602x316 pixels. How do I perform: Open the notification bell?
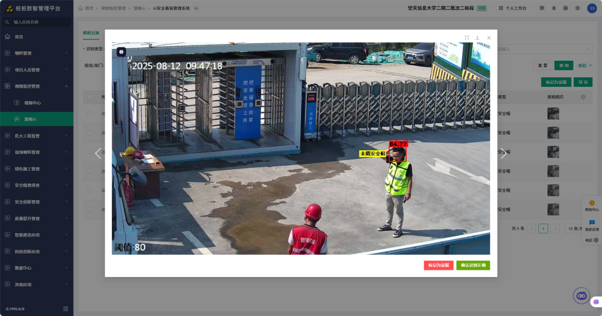[x=554, y=8]
